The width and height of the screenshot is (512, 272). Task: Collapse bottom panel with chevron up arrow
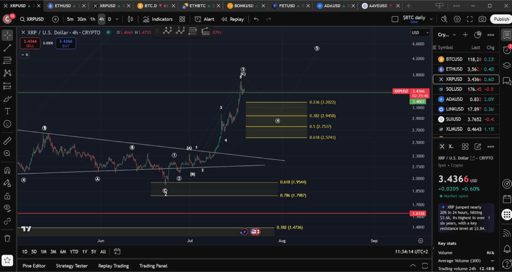[412, 265]
